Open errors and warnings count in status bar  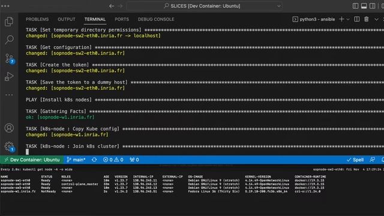(113, 160)
